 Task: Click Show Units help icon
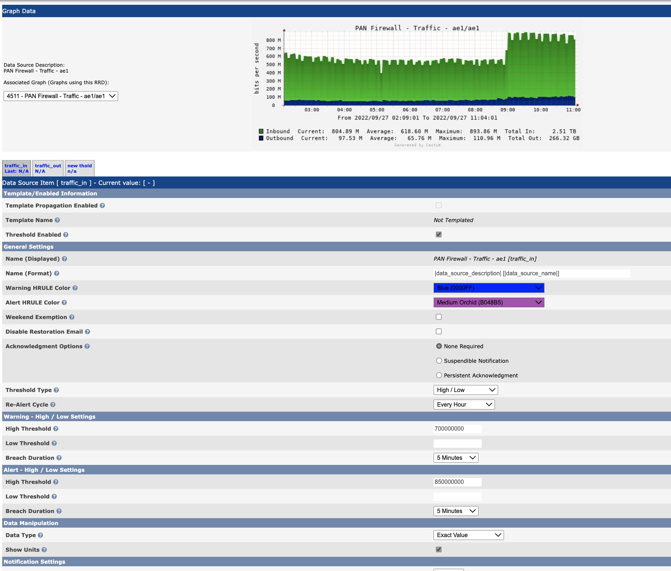[x=44, y=550]
